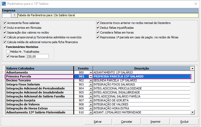Click the Salvar button
201x127 pixels.
tap(98, 122)
